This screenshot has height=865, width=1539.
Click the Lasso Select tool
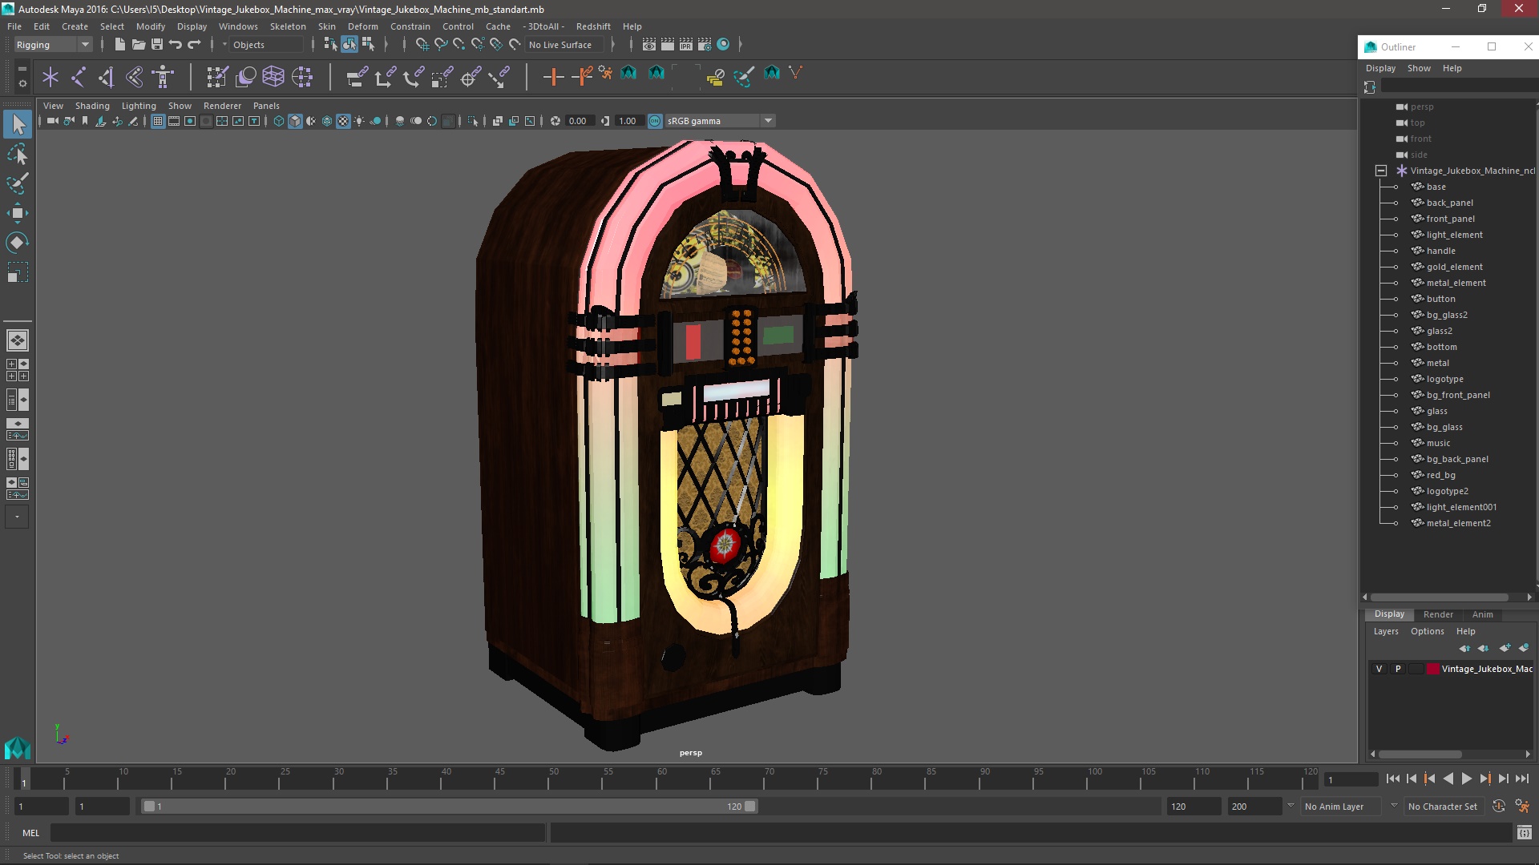coord(17,154)
